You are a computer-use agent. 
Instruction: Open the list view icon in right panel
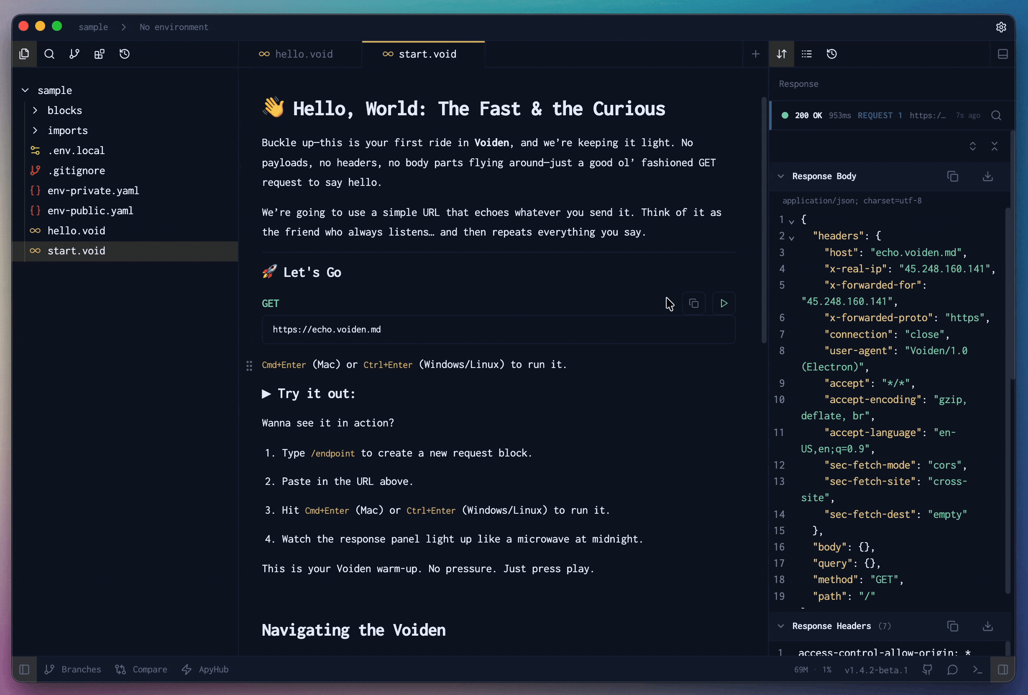(807, 54)
